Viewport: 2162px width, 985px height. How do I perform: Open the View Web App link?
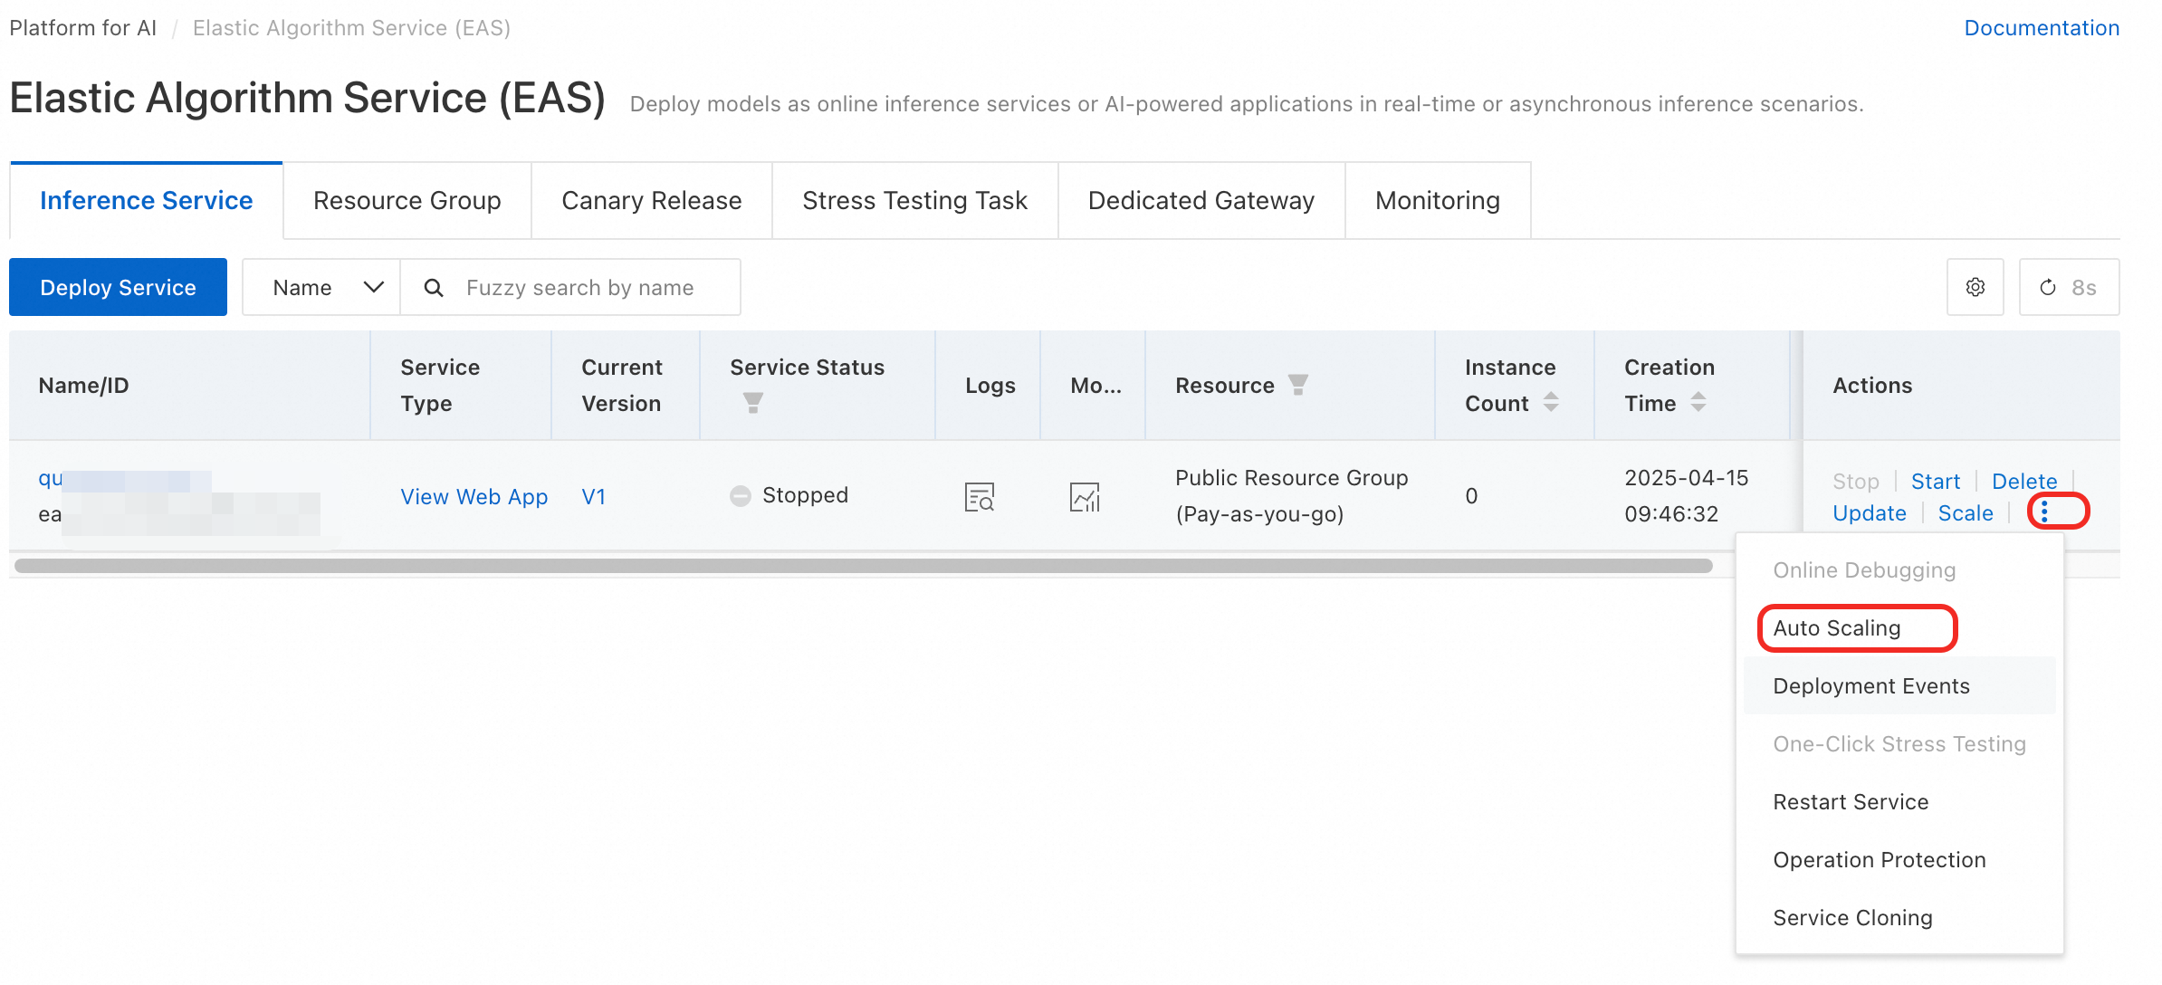[x=474, y=496]
